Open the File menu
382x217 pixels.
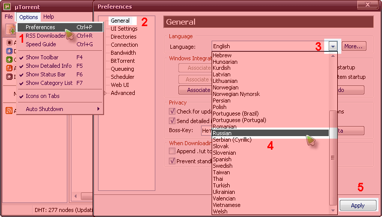(9, 17)
